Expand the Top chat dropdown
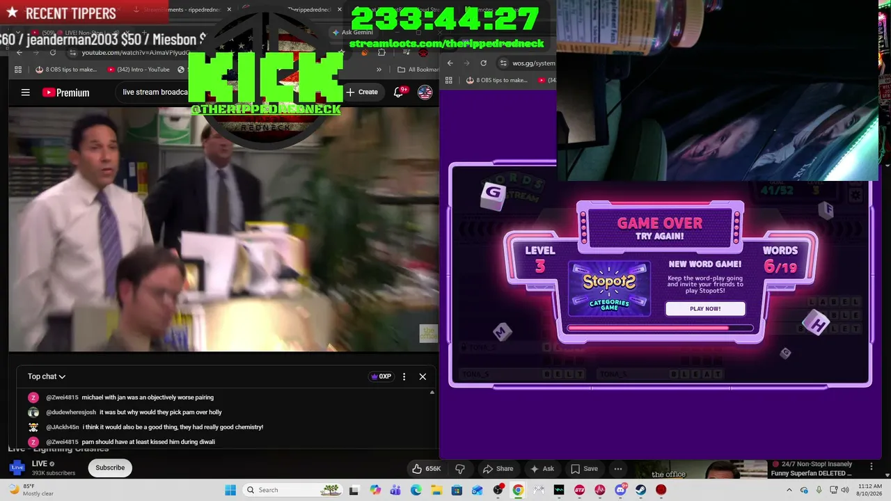891x501 pixels. pos(47,376)
